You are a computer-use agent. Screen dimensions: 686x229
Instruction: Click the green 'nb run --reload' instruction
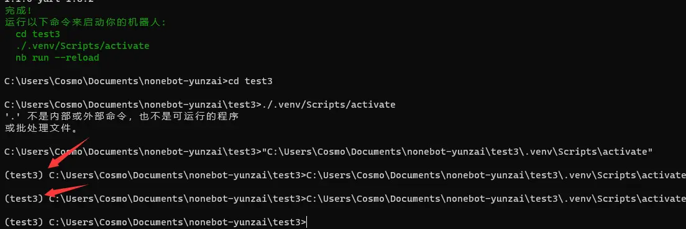(x=57, y=58)
